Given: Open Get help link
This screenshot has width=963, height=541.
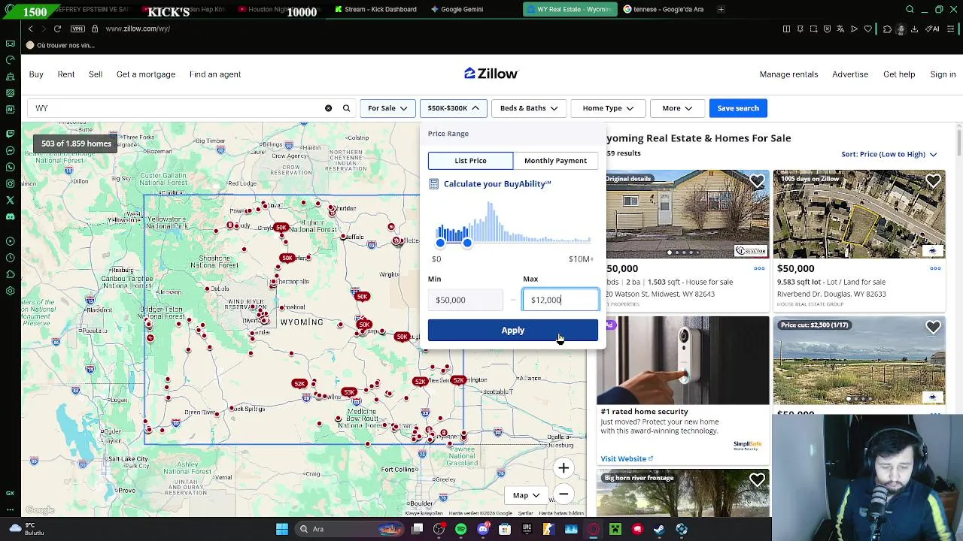Looking at the screenshot, I should pos(899,74).
